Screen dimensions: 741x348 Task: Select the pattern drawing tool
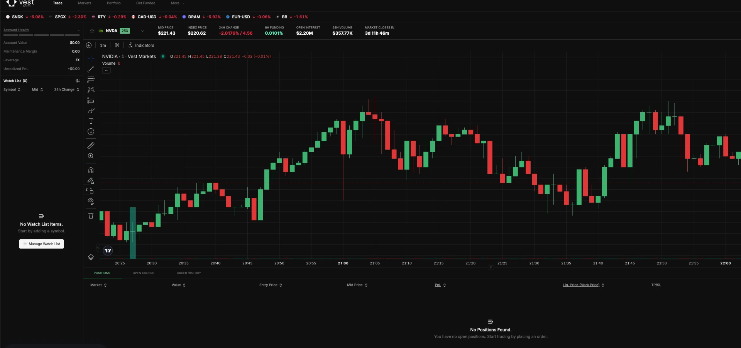point(91,90)
